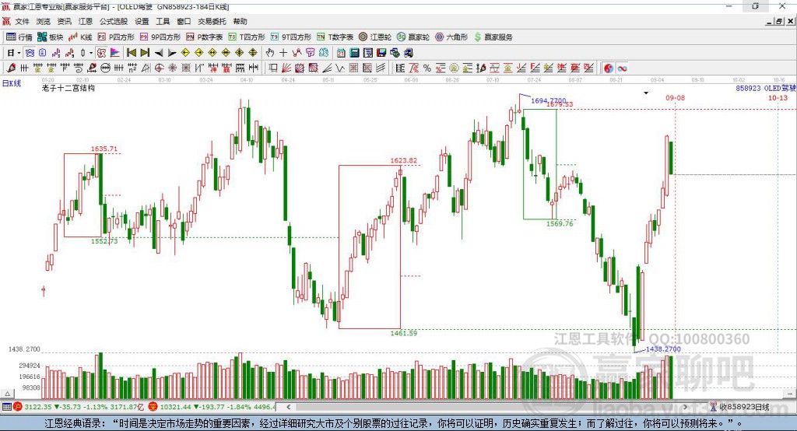This screenshot has height=431, width=797.
Task: Click the yin-yang taiji icon
Action: point(609,68)
